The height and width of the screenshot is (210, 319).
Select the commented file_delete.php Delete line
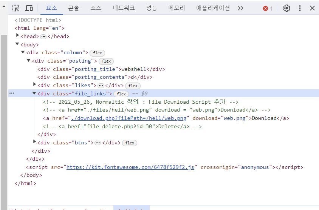(122, 127)
